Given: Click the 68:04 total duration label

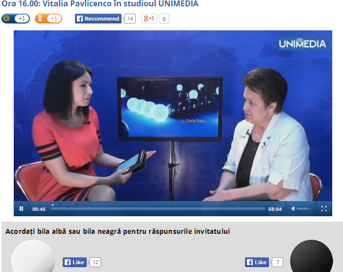Looking at the screenshot, I should pyautogui.click(x=275, y=209).
